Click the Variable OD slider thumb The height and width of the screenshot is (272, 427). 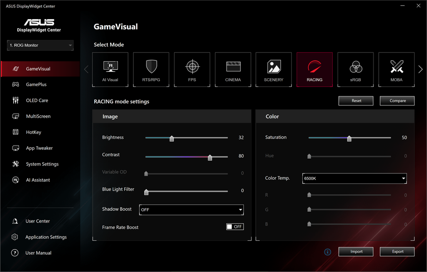(146, 173)
